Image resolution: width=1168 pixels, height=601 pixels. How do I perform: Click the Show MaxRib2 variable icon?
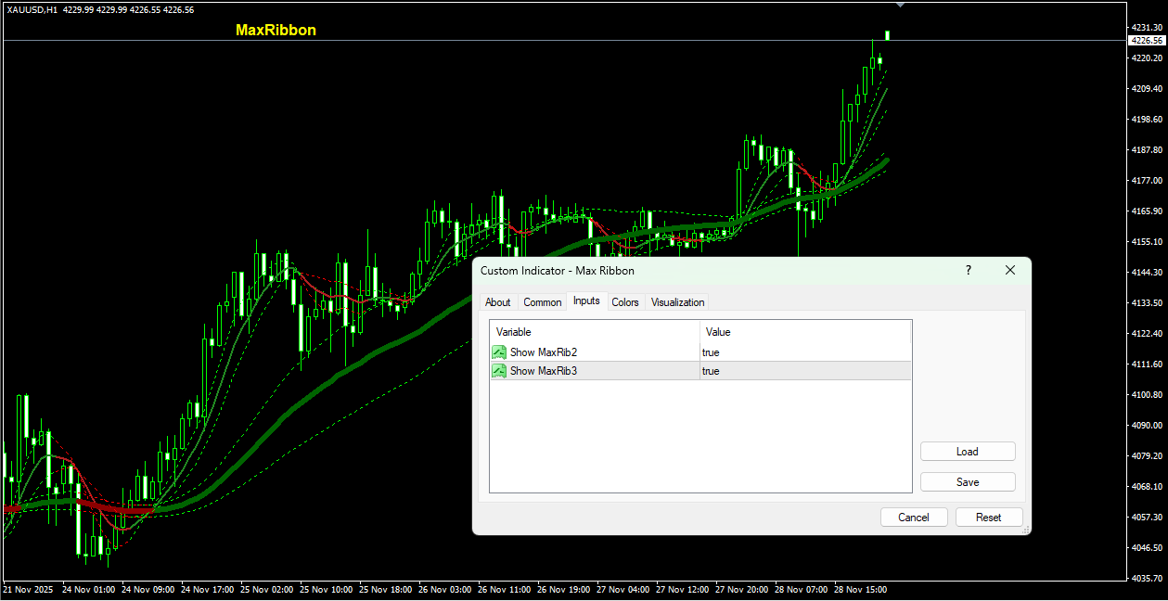point(499,352)
